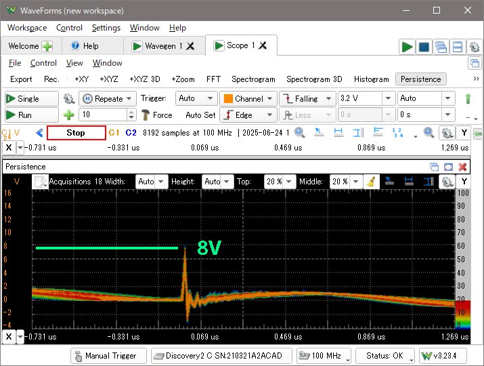The height and width of the screenshot is (366, 484).
Task: Open the Help tab
Action: tap(92, 46)
